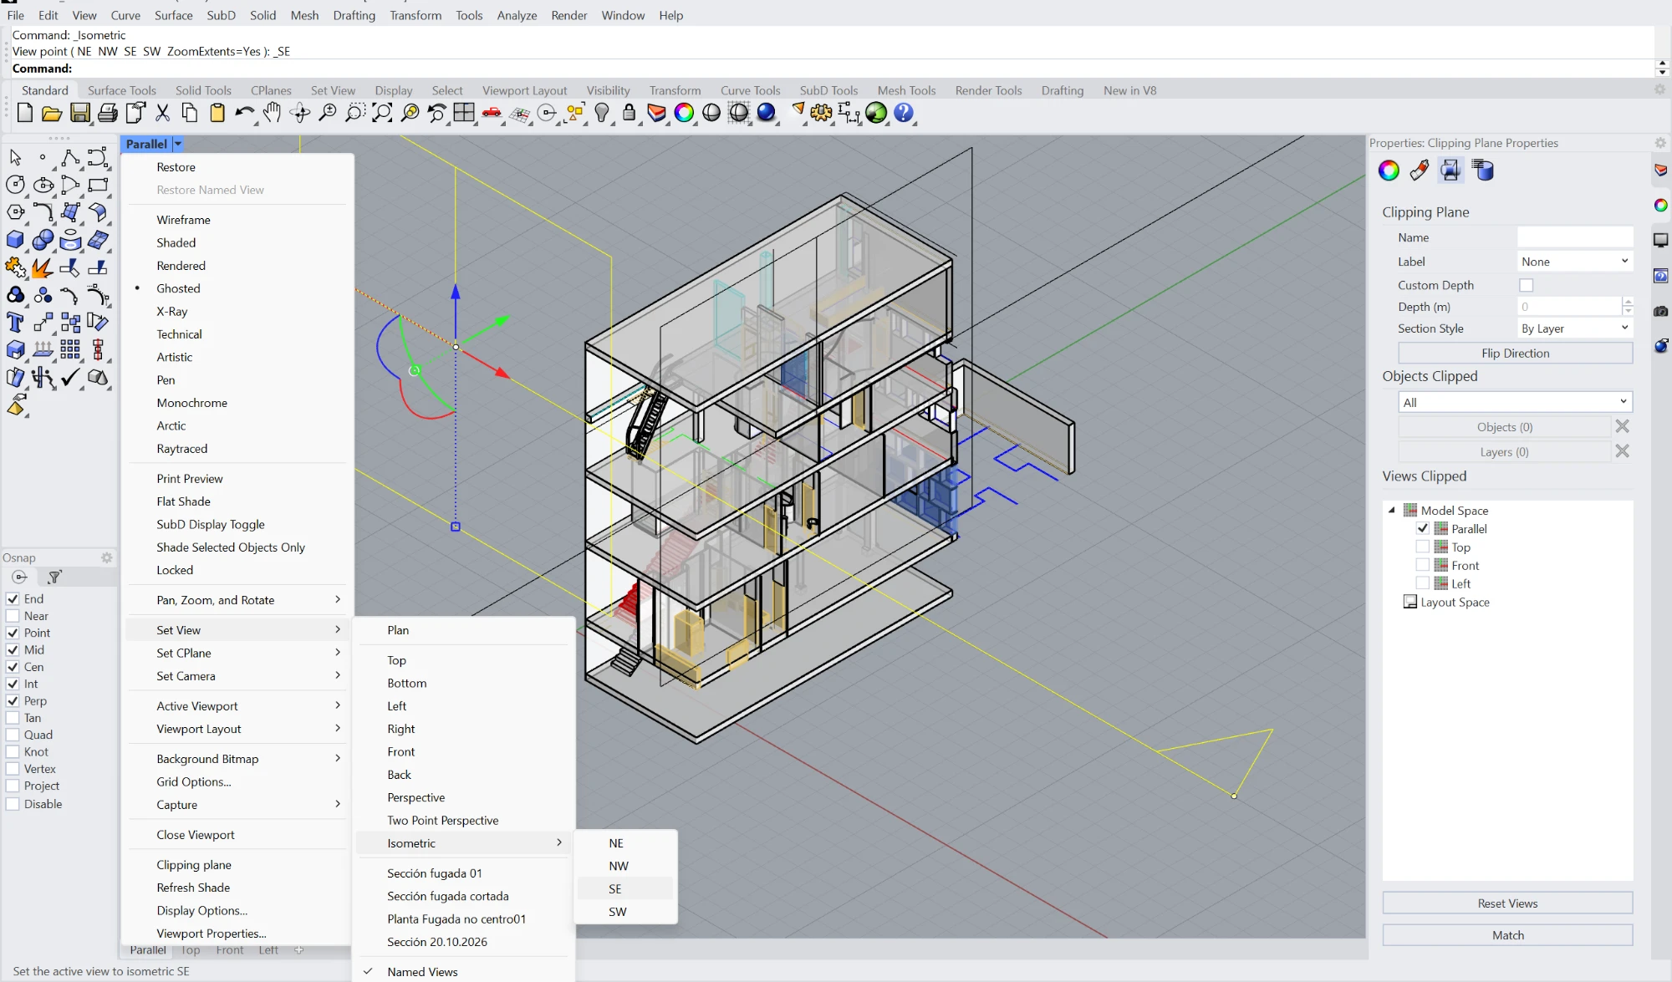
Task: Click the checkmark Check objects icon
Action: coord(70,378)
